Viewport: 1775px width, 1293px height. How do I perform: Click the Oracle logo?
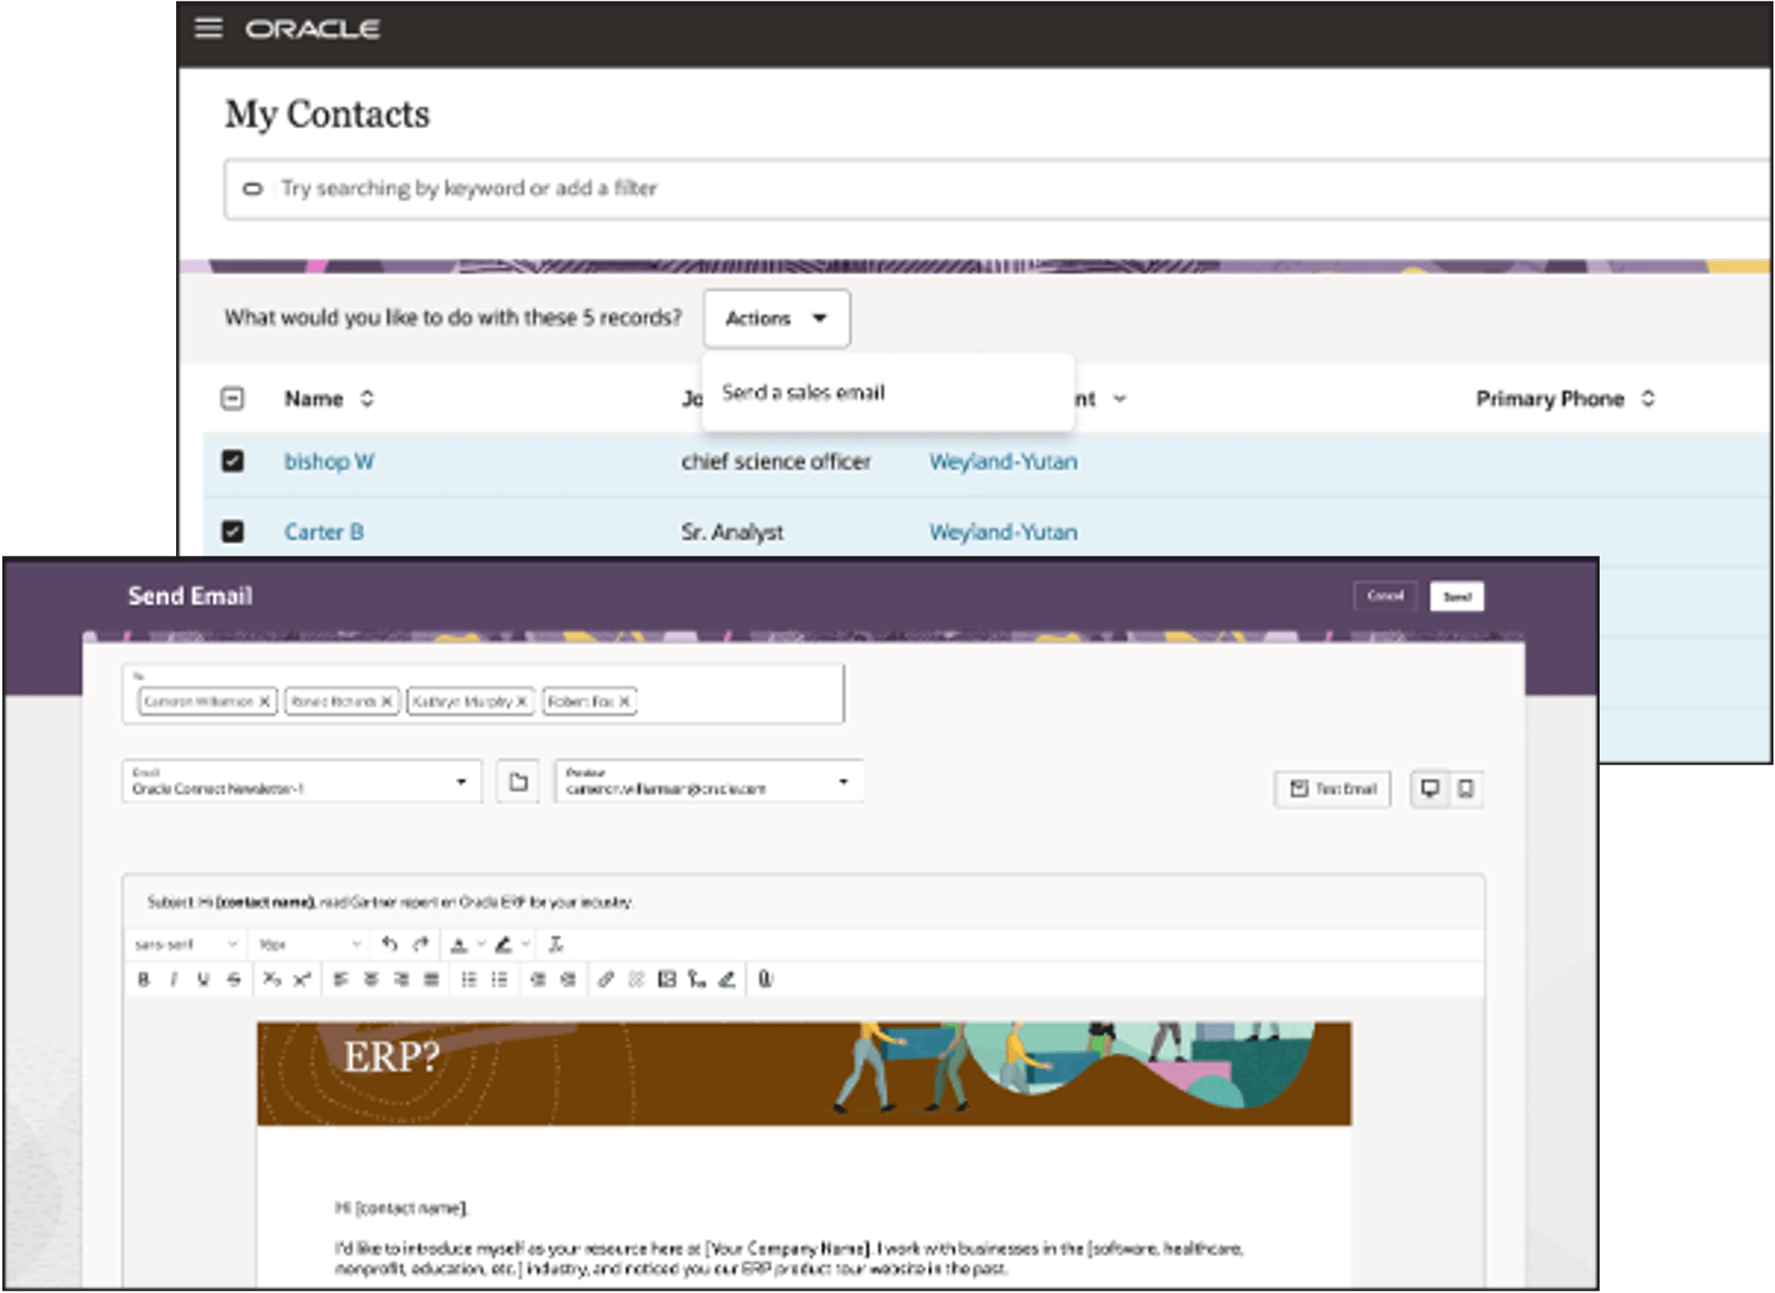(x=313, y=29)
